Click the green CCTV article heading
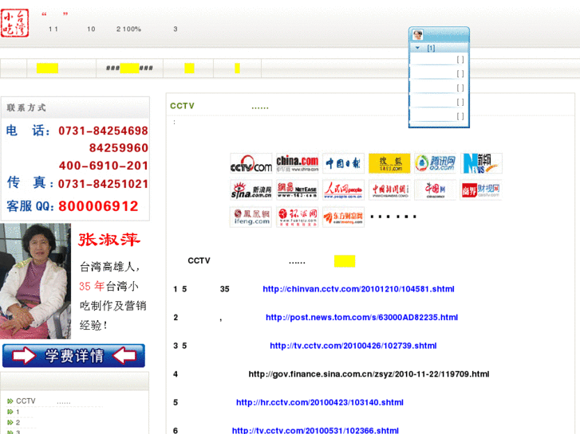 pos(219,107)
